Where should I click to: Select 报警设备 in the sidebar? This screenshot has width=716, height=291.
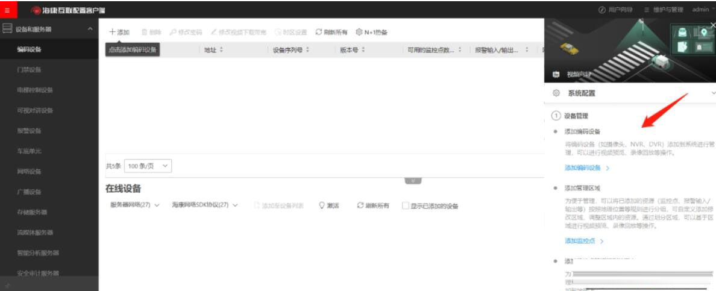49,131
